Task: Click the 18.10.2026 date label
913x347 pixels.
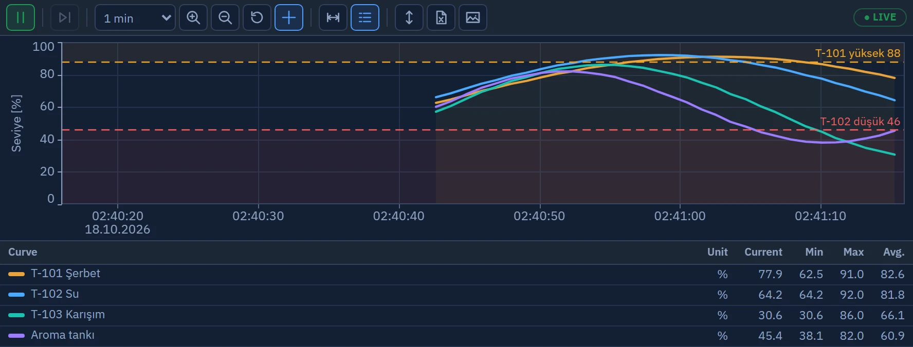Action: point(118,229)
